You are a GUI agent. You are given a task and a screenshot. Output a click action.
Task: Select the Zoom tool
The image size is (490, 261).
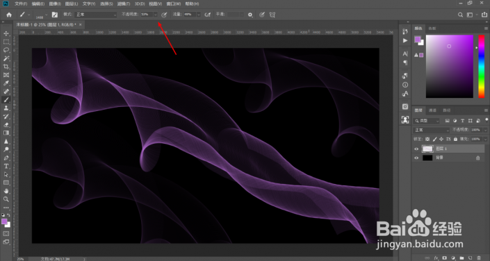coord(6,199)
